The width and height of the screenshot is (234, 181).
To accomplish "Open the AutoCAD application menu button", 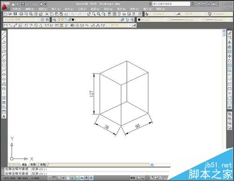I will [x=5, y=6].
